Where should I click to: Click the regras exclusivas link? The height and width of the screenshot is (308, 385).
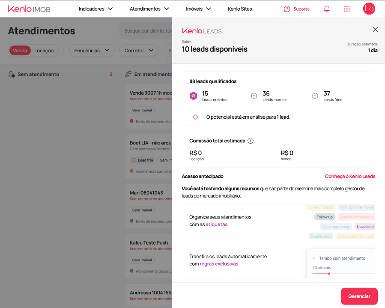point(219,264)
